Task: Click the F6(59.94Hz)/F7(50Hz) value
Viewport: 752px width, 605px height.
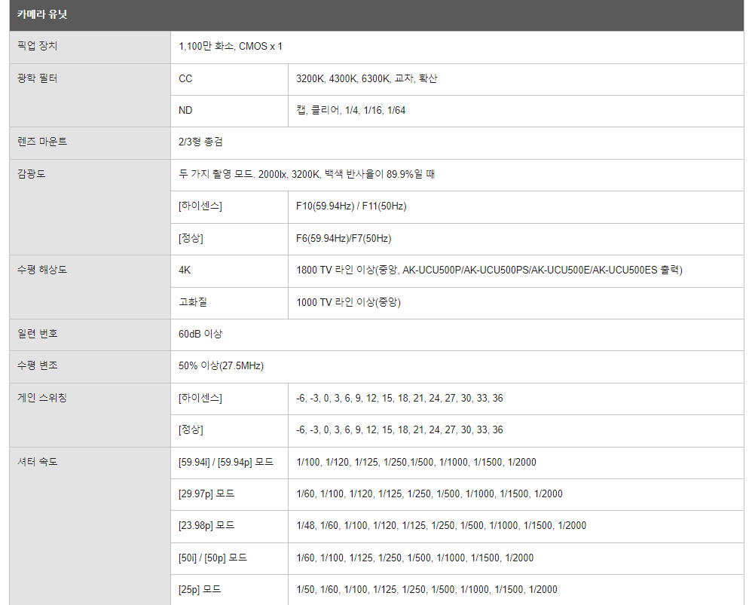Action: pos(344,238)
